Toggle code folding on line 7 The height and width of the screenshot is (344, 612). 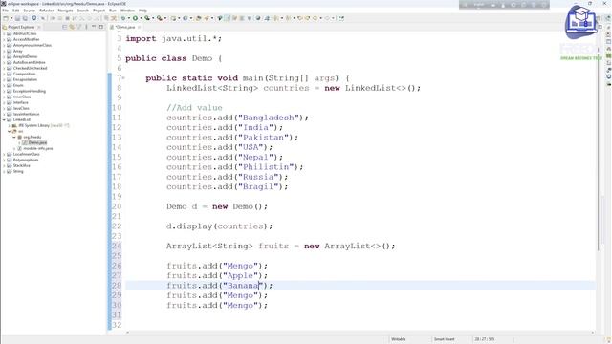123,78
